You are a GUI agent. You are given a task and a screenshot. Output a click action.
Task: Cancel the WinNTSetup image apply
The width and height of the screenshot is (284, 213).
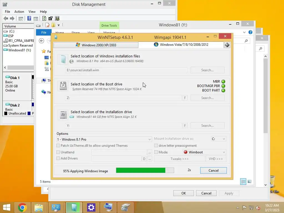coord(213,171)
